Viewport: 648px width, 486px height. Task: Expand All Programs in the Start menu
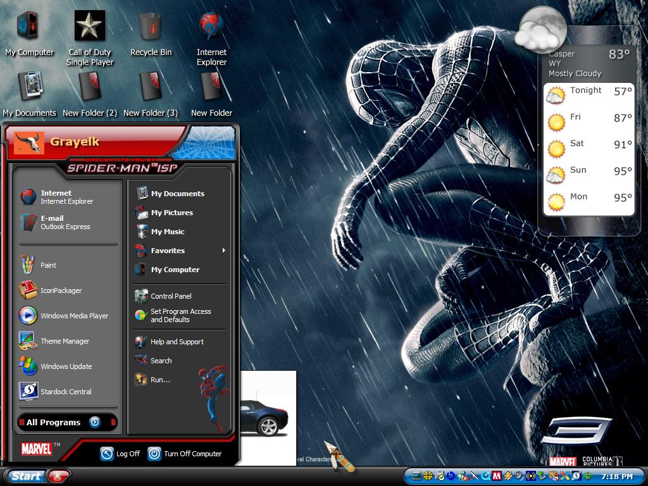(x=67, y=422)
